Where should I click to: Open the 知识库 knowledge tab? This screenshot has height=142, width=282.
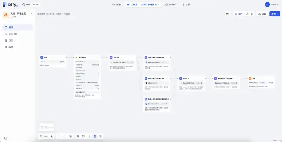[x=170, y=5]
